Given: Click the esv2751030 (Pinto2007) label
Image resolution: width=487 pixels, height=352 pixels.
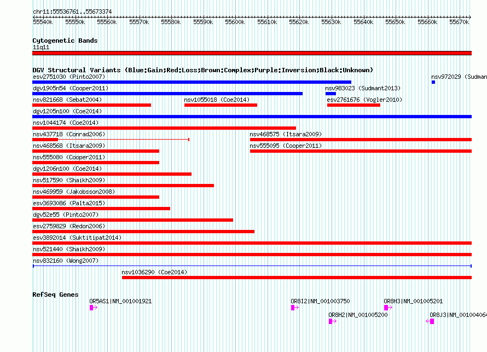Looking at the screenshot, I should tap(69, 77).
